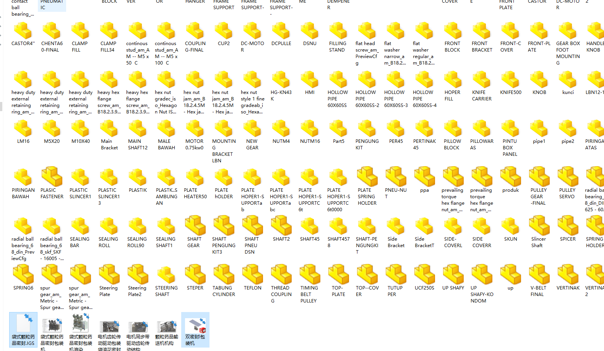Select the HMI part file icon
This screenshot has width=604, height=351.
pyautogui.click(x=310, y=79)
